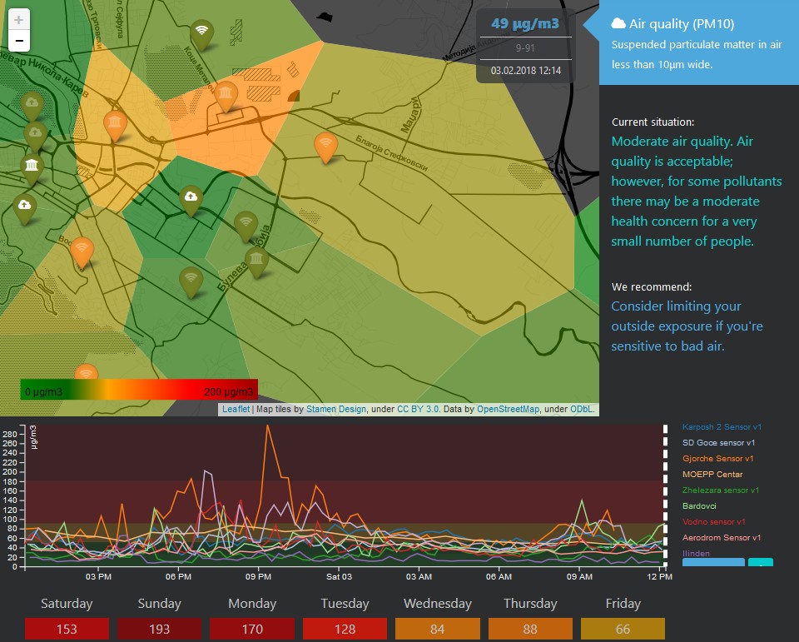The image size is (799, 642).
Task: Toggle the MOEPP Centar chart series
Action: tap(712, 475)
